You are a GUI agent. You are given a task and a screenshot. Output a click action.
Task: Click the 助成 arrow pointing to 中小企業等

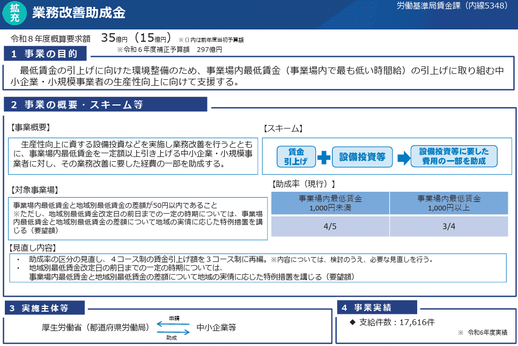coord(173,333)
